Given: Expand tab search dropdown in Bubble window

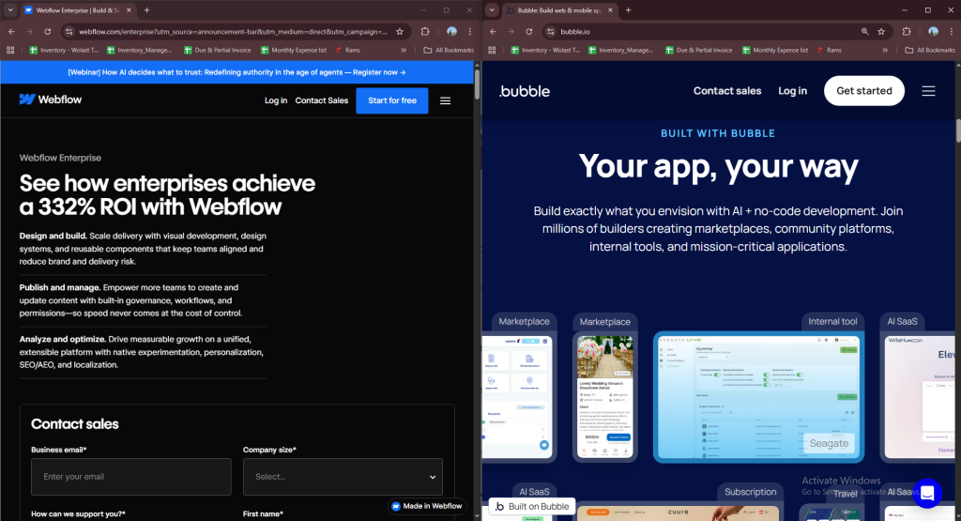Looking at the screenshot, I should (492, 10).
